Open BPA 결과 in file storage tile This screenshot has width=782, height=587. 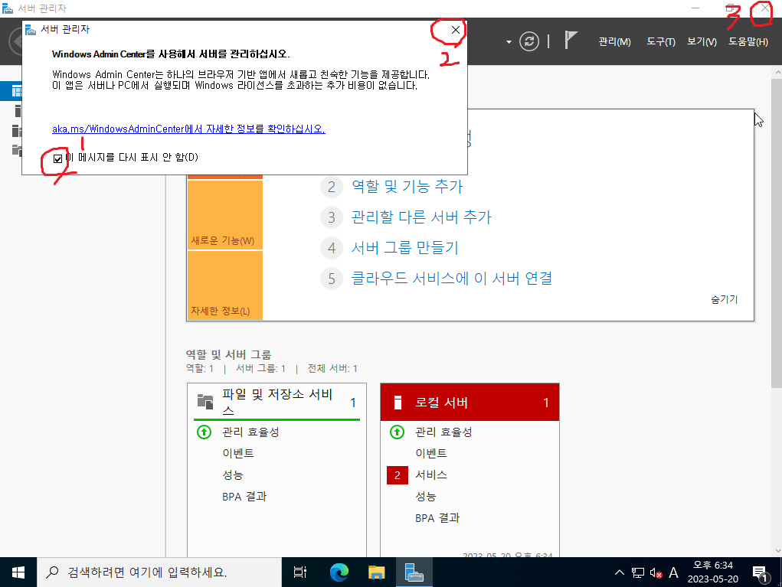[244, 497]
